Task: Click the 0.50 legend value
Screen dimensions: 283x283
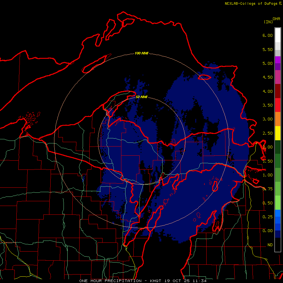Action: click(268, 203)
